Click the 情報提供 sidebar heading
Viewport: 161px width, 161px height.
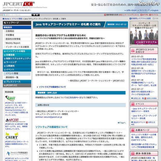pyautogui.click(x=17, y=28)
